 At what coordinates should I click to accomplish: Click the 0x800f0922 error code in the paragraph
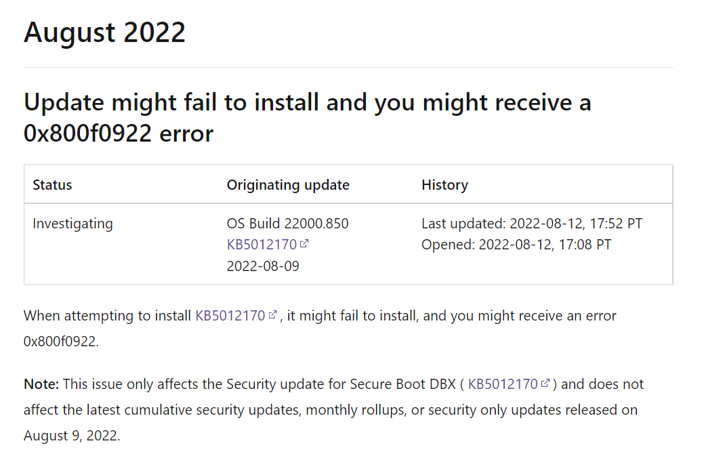coord(60,341)
